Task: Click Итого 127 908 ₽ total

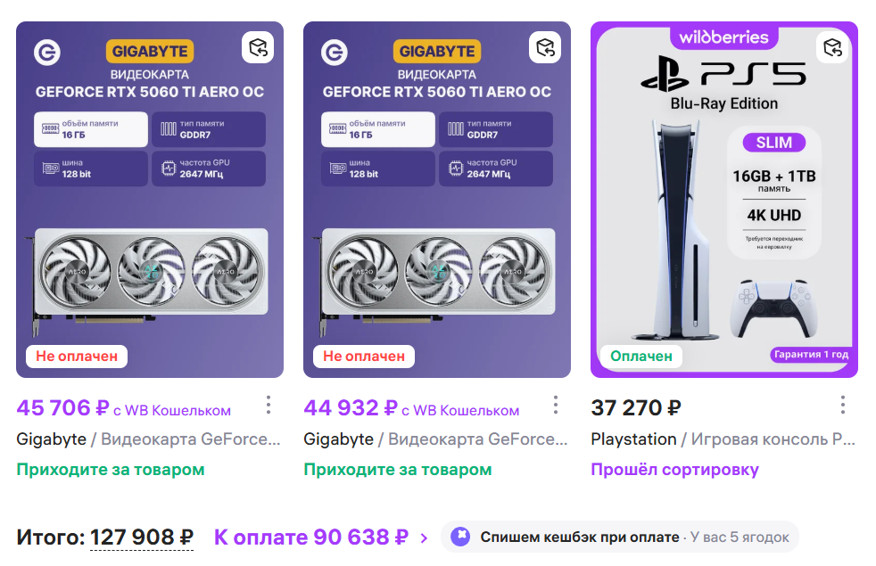Action: 105,537
